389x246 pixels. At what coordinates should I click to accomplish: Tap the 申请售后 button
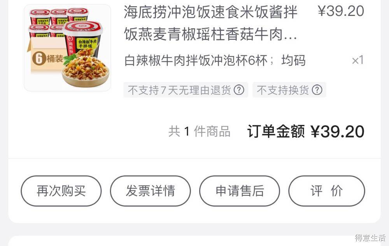[x=240, y=191]
